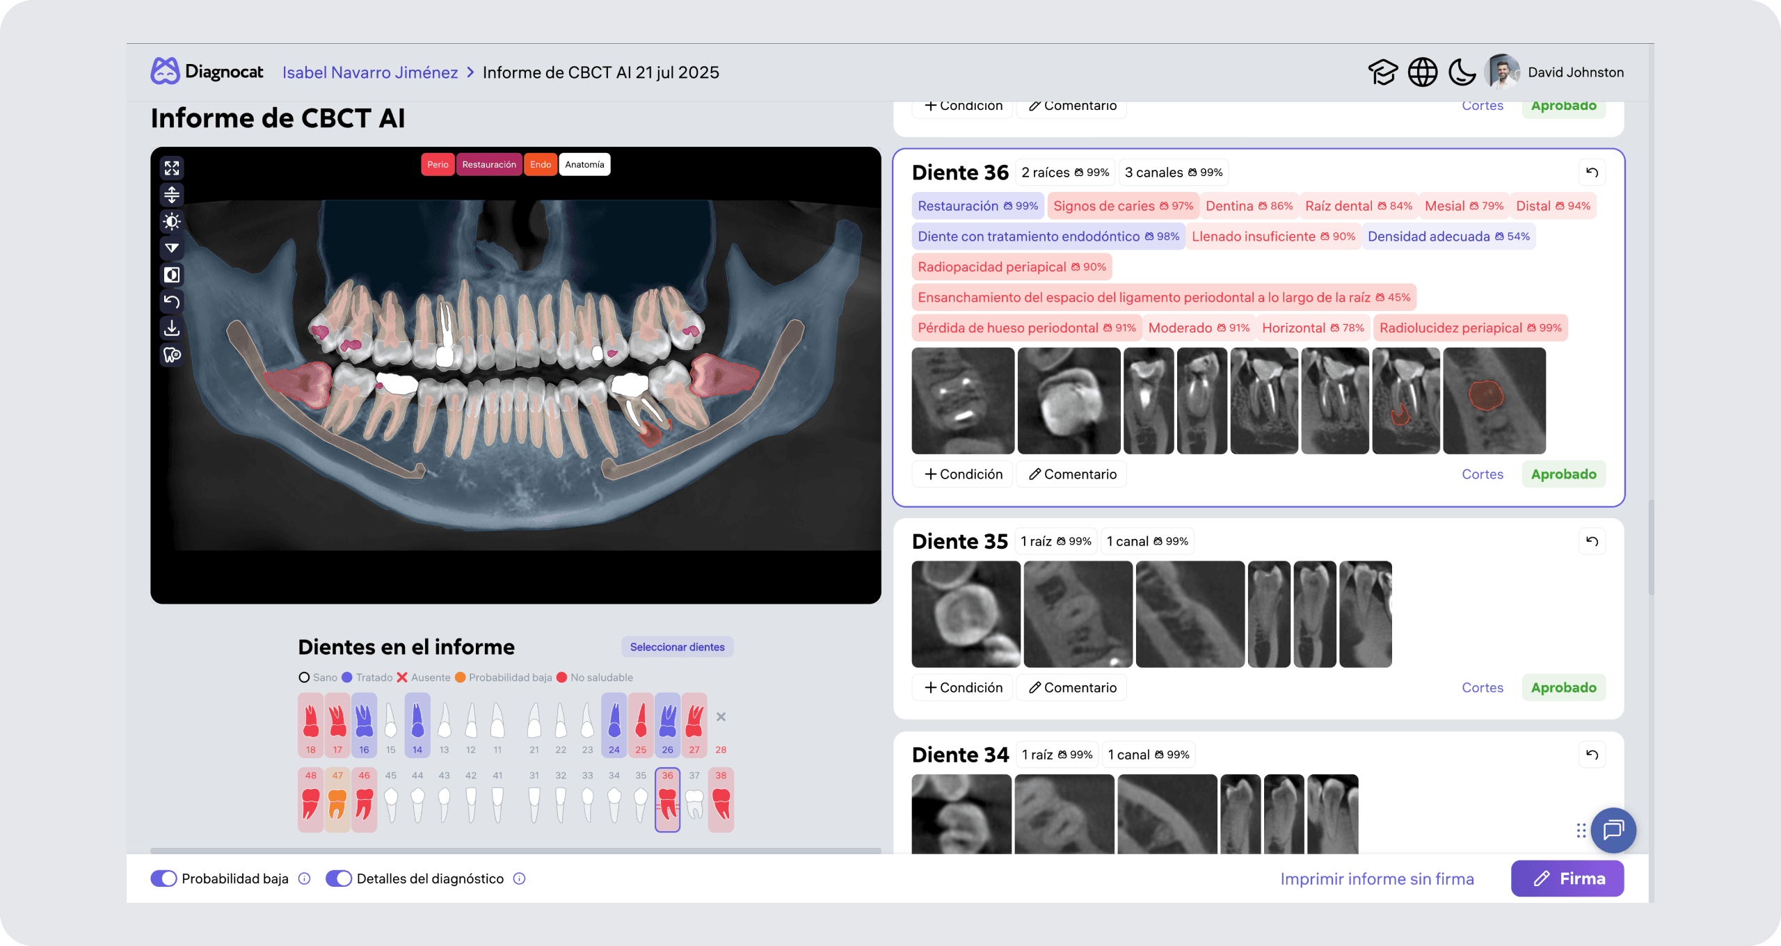The image size is (1781, 946).
Task: Open Isabel Navarro Jiménez patient link
Action: 370,72
